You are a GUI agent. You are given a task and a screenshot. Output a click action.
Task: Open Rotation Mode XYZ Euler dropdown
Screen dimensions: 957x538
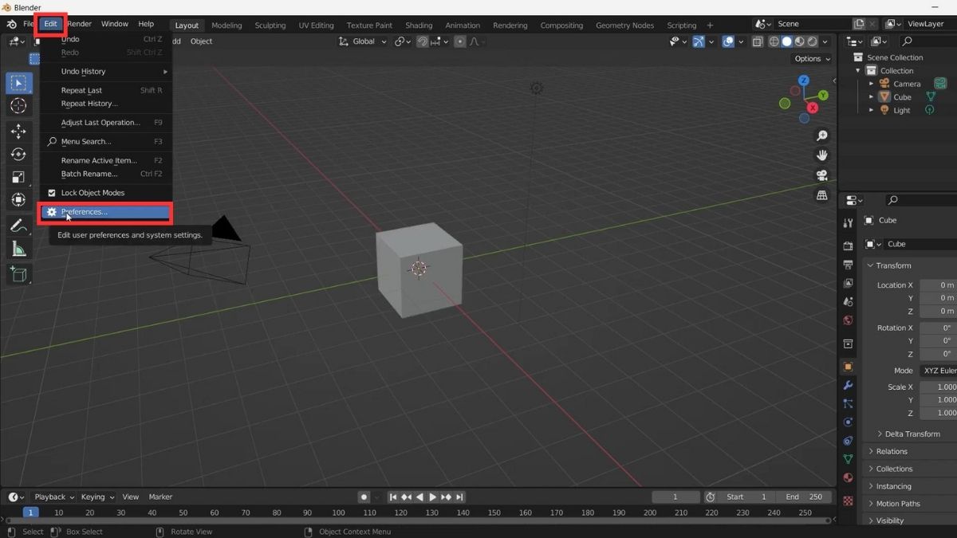[x=938, y=371]
